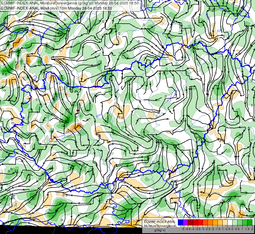Click the MoistureConvergence title line at top
Viewport: 255px width, 234px height.
tap(70, 3)
